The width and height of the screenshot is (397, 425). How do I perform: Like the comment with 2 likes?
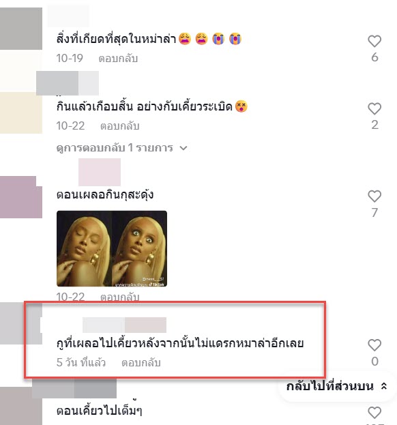(x=374, y=108)
